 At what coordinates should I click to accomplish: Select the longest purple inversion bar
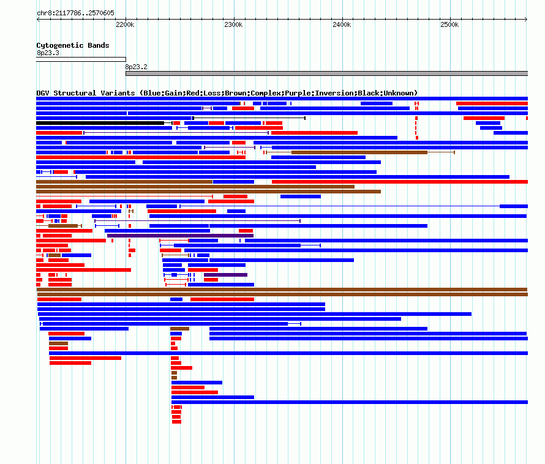(x=181, y=236)
